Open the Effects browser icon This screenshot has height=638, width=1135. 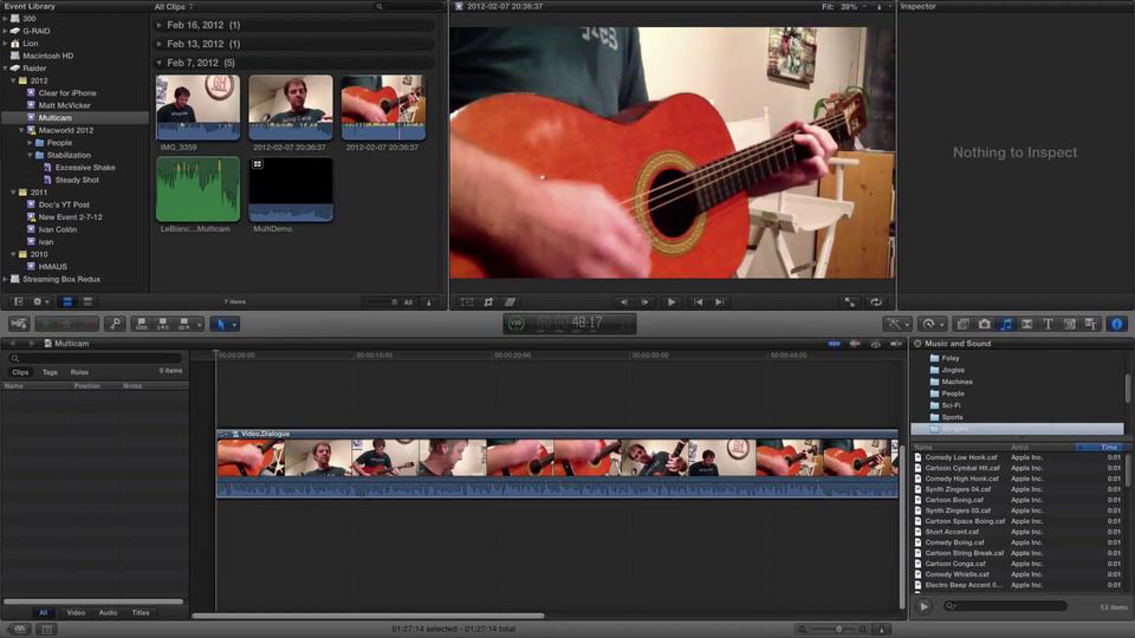963,324
